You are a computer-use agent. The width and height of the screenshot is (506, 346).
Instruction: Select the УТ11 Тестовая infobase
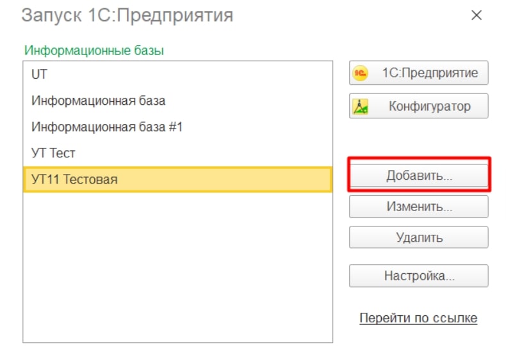pyautogui.click(x=178, y=180)
